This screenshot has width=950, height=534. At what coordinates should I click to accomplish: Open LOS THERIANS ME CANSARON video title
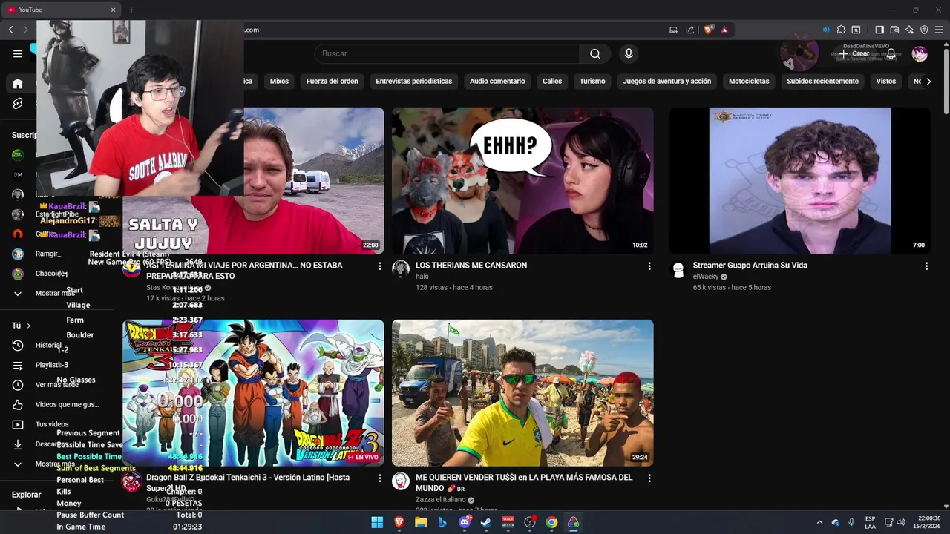[471, 266]
